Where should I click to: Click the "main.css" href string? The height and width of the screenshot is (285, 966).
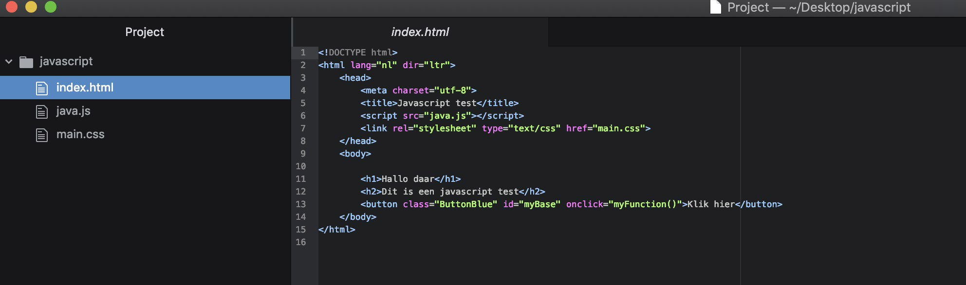coord(618,128)
